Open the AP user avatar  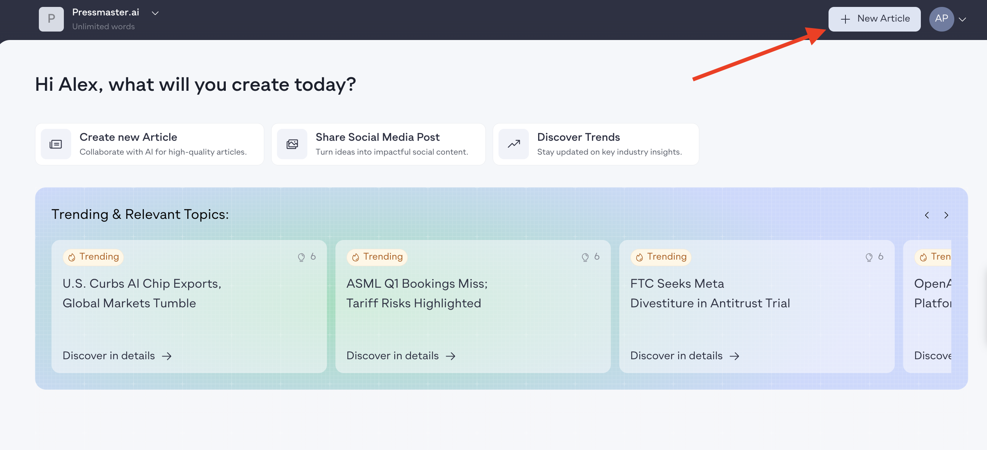click(x=941, y=19)
